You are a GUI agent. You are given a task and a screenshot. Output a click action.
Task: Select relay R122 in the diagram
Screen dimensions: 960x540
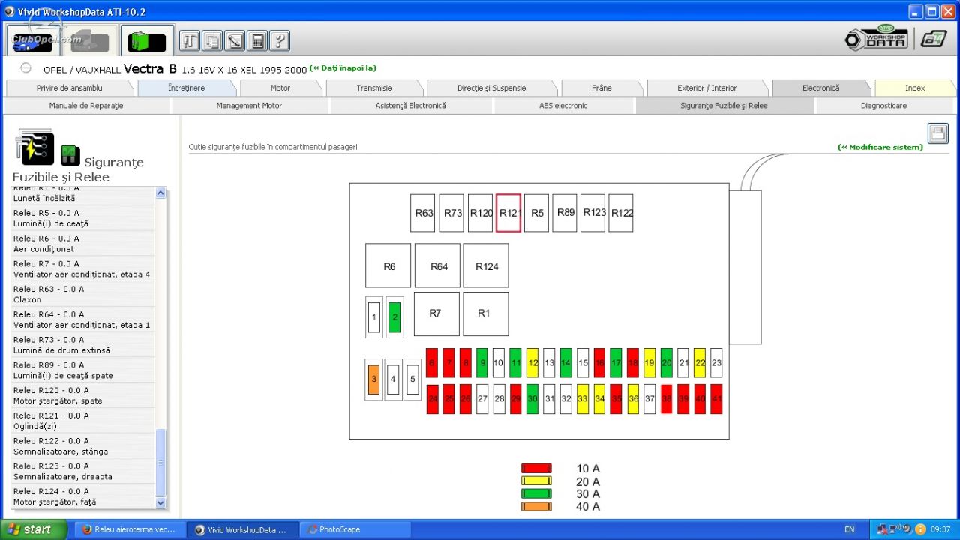coord(621,213)
